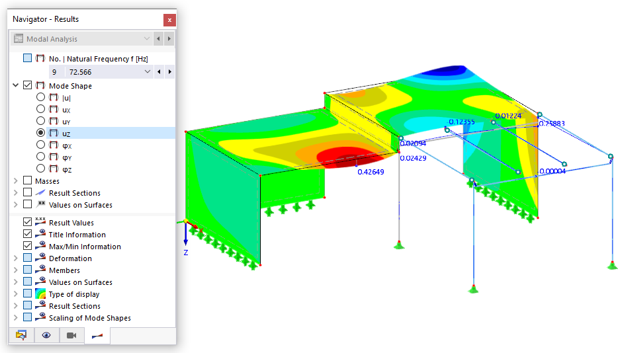Expand the Deformation tree node

[x=16, y=258]
